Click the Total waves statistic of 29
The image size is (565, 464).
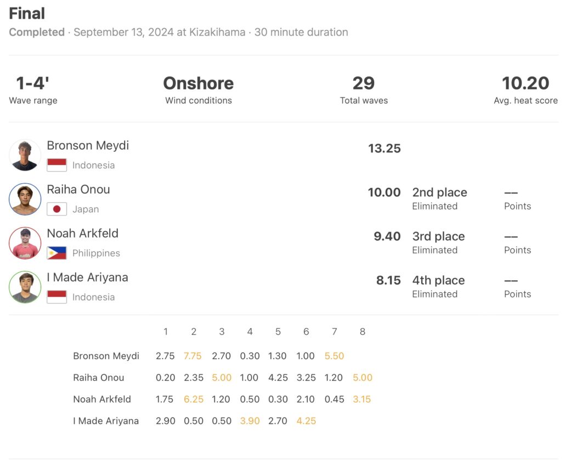(364, 83)
